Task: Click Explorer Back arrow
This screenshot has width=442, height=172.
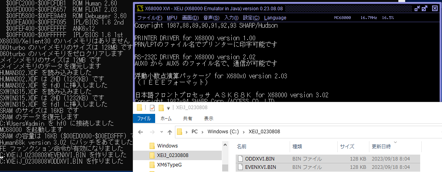Action: tap(141, 132)
